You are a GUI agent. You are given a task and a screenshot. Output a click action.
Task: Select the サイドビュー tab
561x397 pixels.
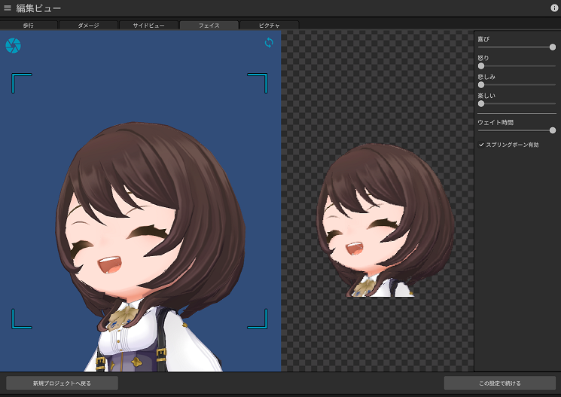149,25
